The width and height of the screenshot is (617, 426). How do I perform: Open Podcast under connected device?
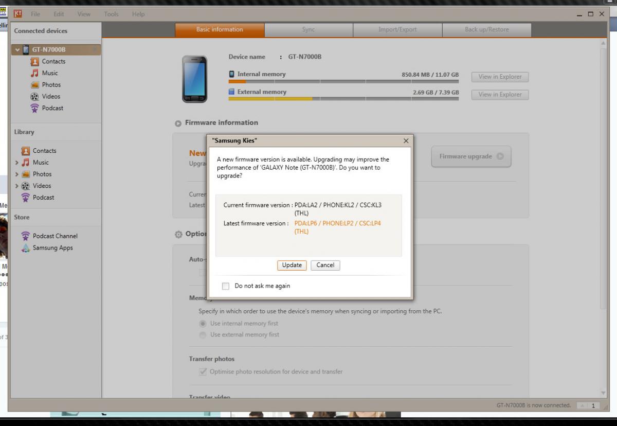click(52, 108)
